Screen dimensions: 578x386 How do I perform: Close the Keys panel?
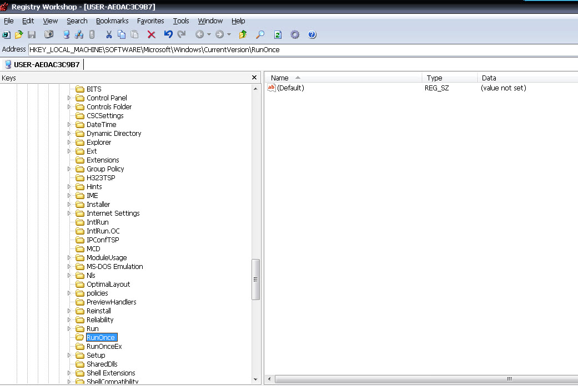coord(254,78)
